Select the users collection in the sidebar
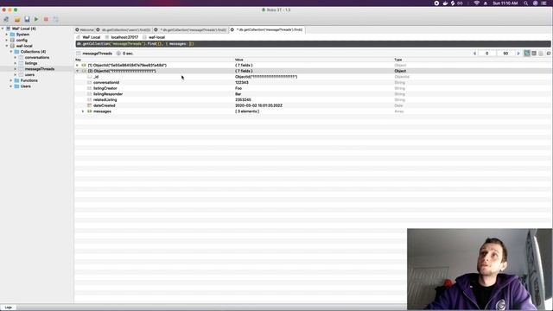 click(x=29, y=75)
